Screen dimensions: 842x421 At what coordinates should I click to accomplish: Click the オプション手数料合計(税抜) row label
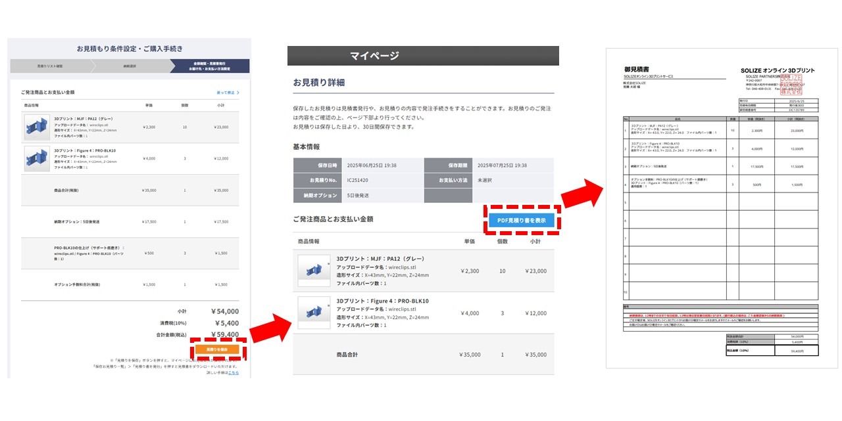(77, 284)
